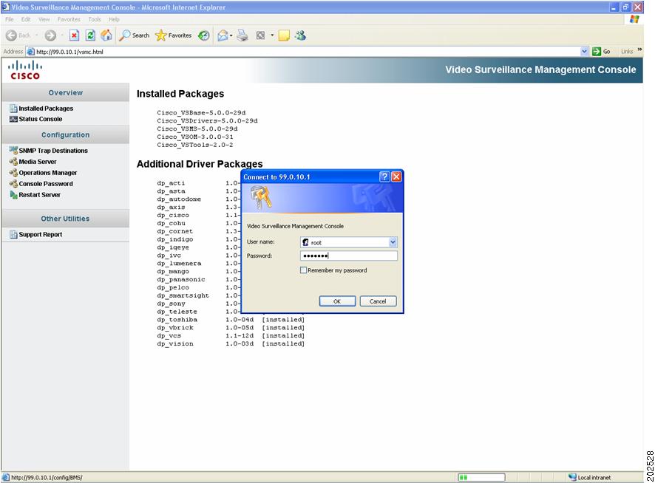655x483 pixels.
Task: Open the History icon in toolbar
Action: click(204, 35)
